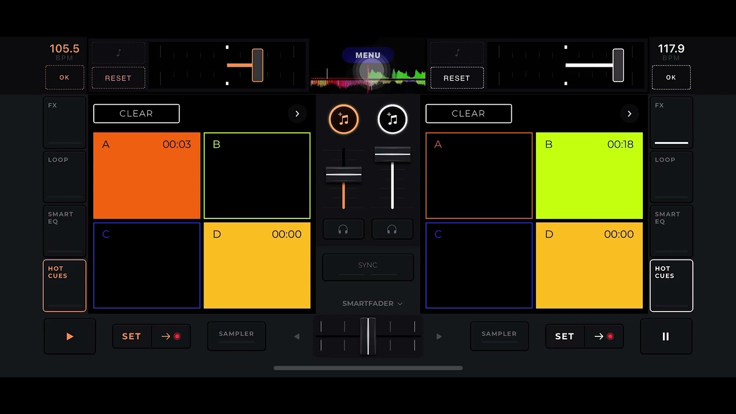Viewport: 736px width, 414px height.
Task: Click the left deck SET button
Action: tap(132, 336)
